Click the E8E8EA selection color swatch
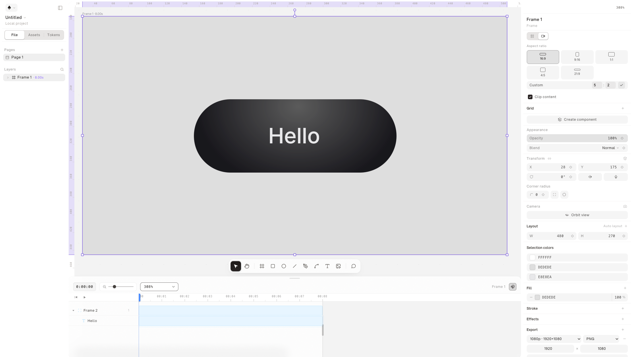The image size is (631, 357). pos(532,277)
